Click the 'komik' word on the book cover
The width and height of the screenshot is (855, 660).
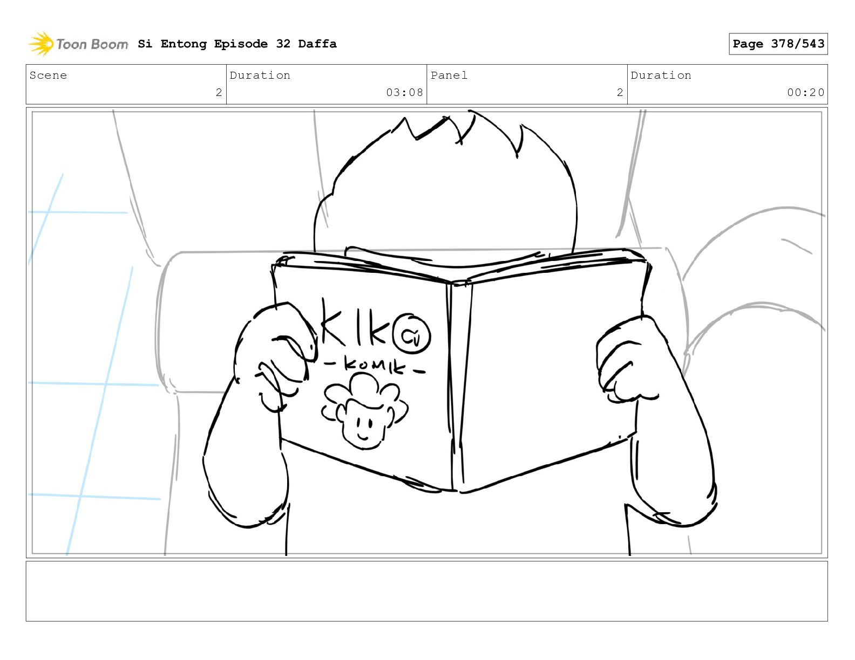(374, 366)
